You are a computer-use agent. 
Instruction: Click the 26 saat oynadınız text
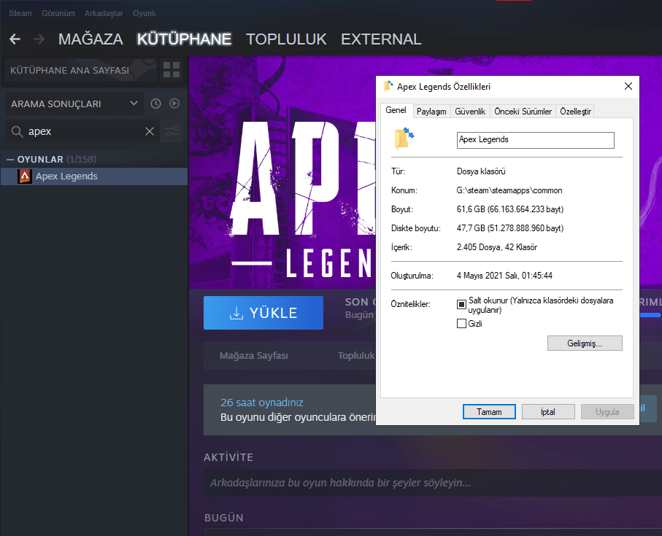click(262, 403)
